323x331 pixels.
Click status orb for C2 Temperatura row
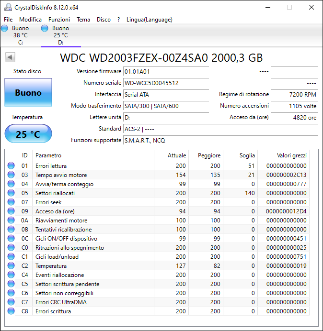tap(11, 265)
